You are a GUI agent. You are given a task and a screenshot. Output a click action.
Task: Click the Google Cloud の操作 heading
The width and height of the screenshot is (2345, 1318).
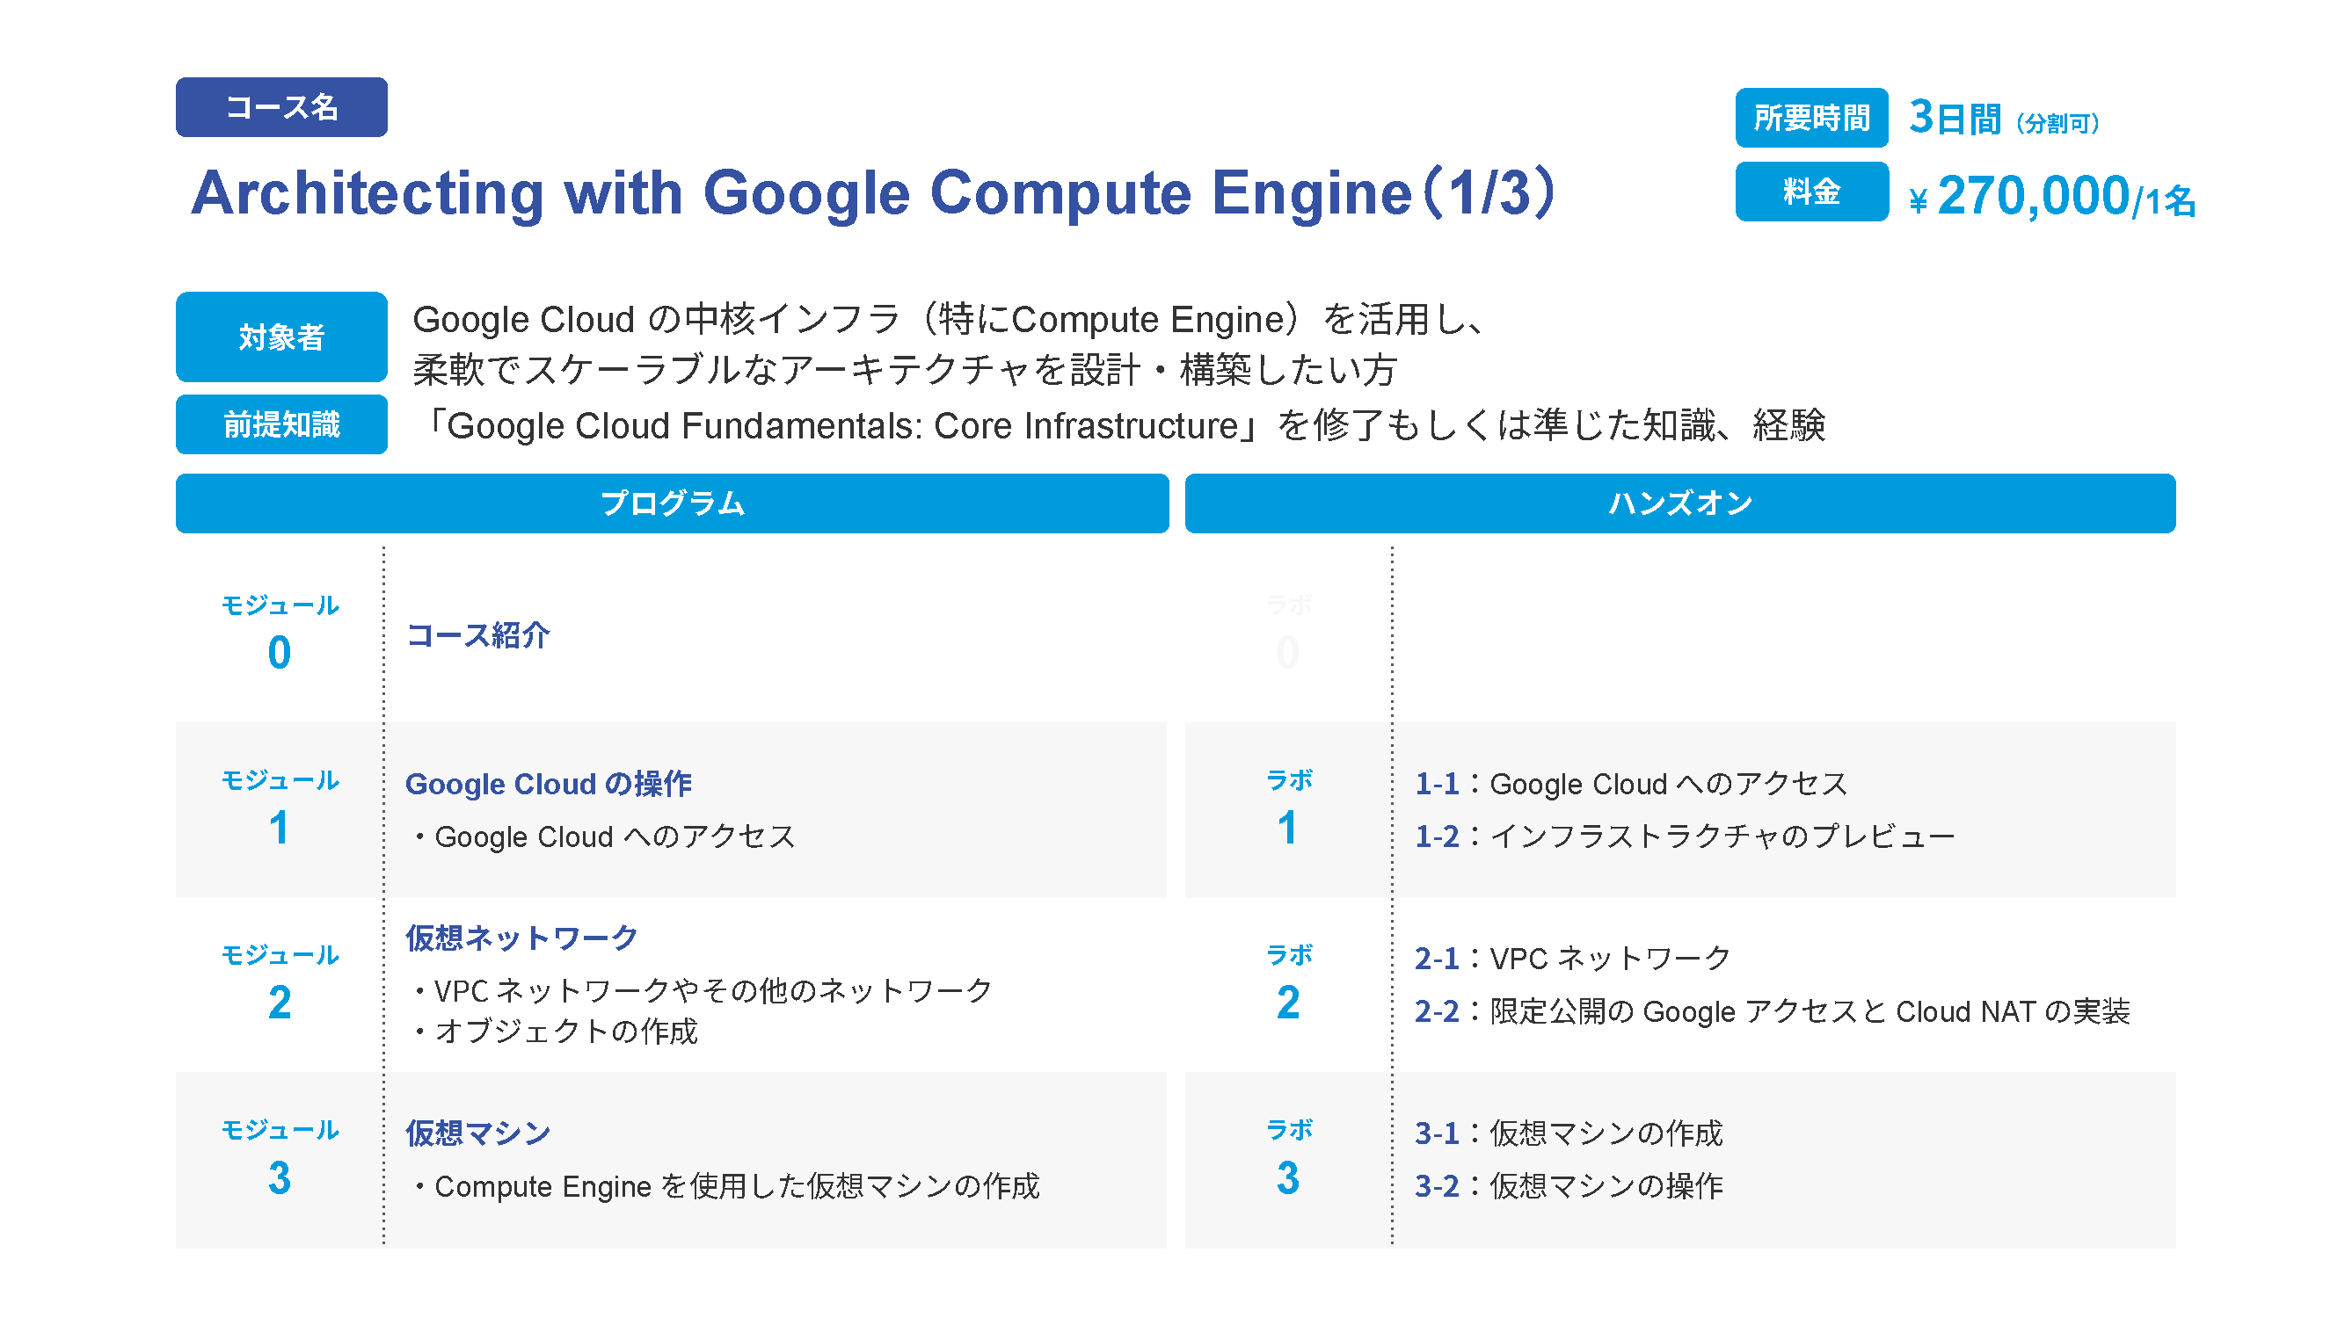click(x=548, y=783)
